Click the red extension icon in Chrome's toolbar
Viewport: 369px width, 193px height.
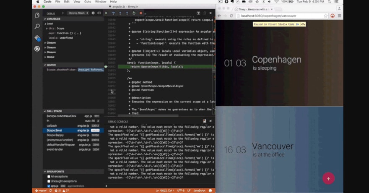pos(333,16)
